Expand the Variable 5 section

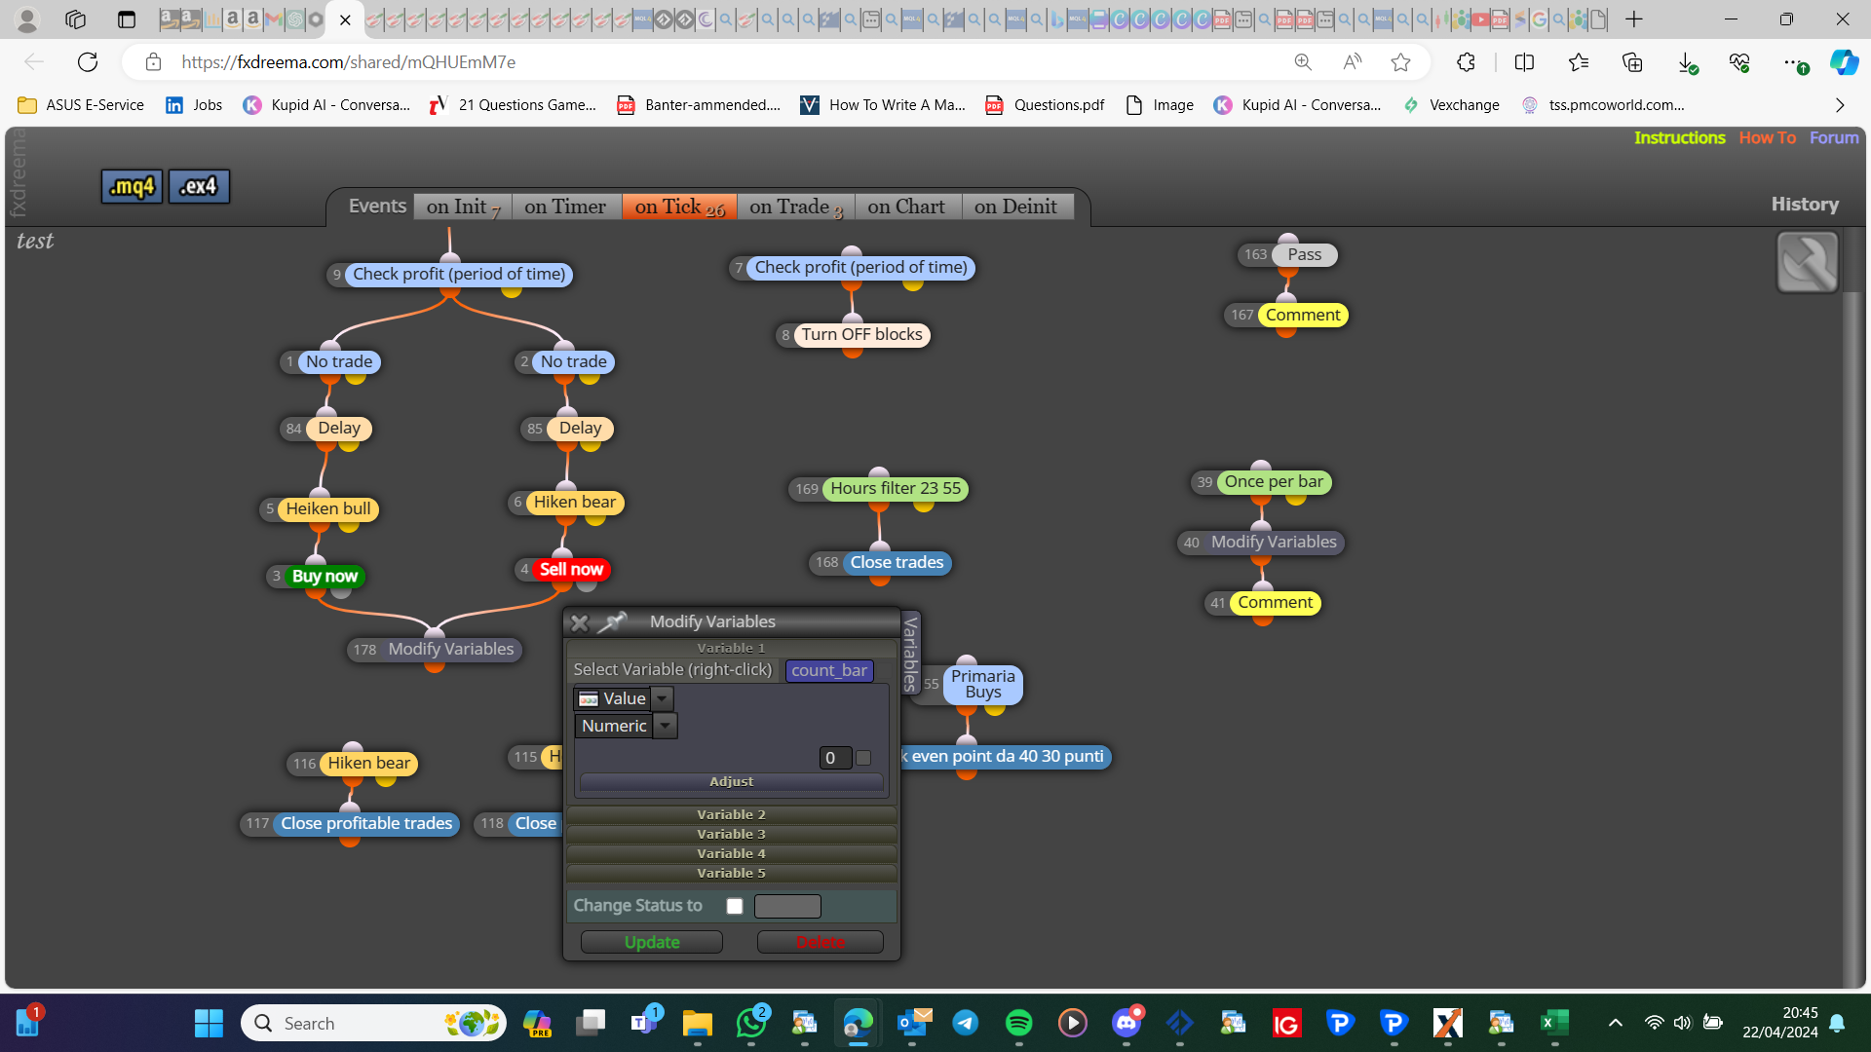pos(731,873)
